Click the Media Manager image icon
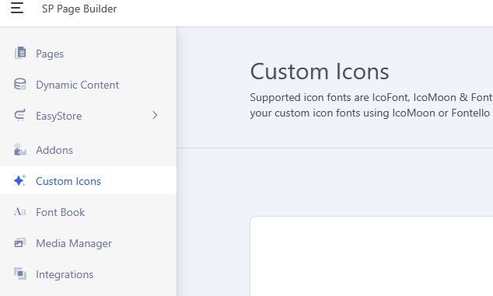 coord(20,242)
